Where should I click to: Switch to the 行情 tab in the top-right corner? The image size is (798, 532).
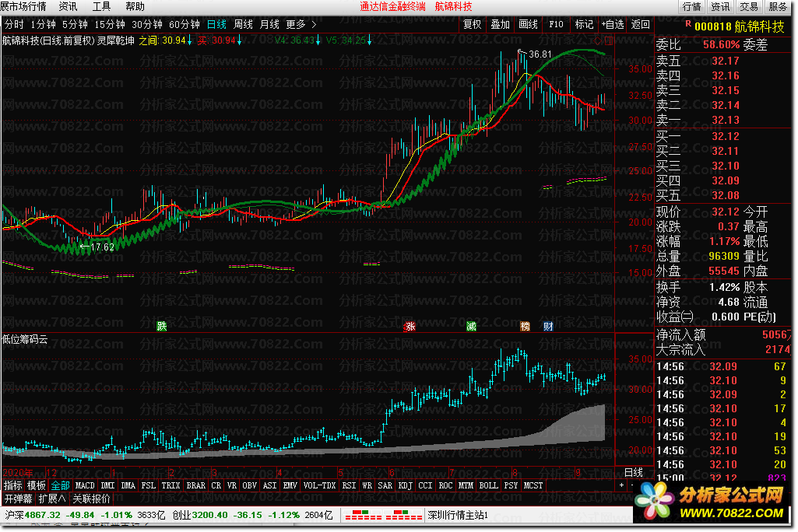(x=691, y=7)
